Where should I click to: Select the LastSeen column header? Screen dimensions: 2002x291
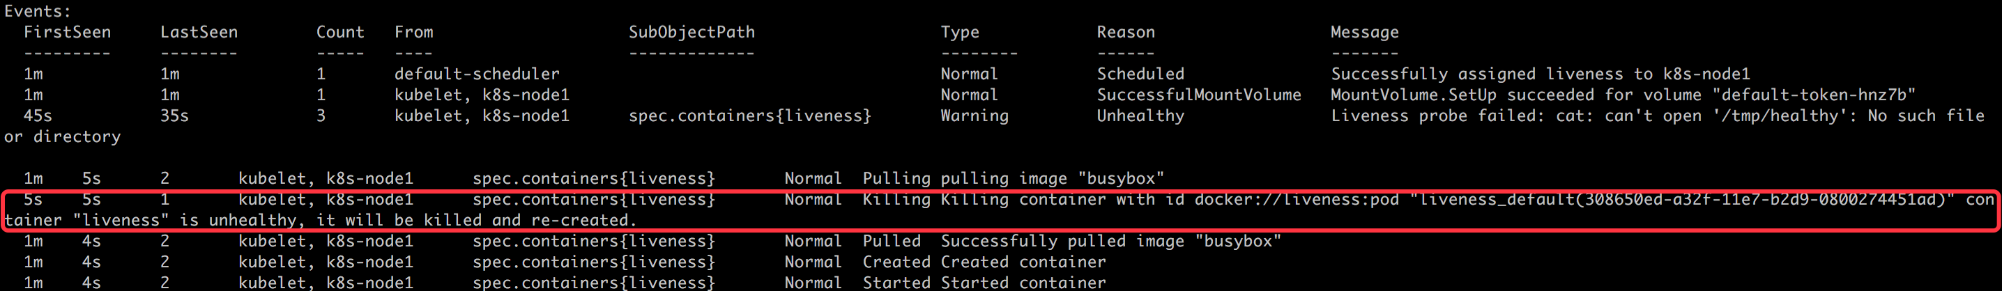click(199, 32)
